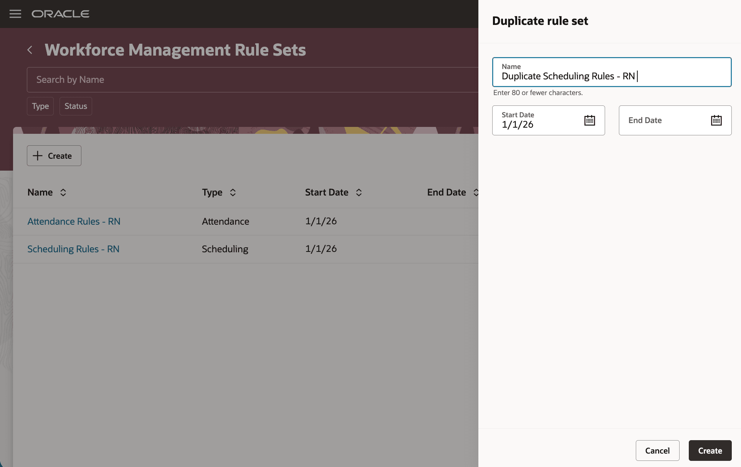Sort rule sets by End Date column
Image resolution: width=741 pixels, height=467 pixels.
point(476,192)
